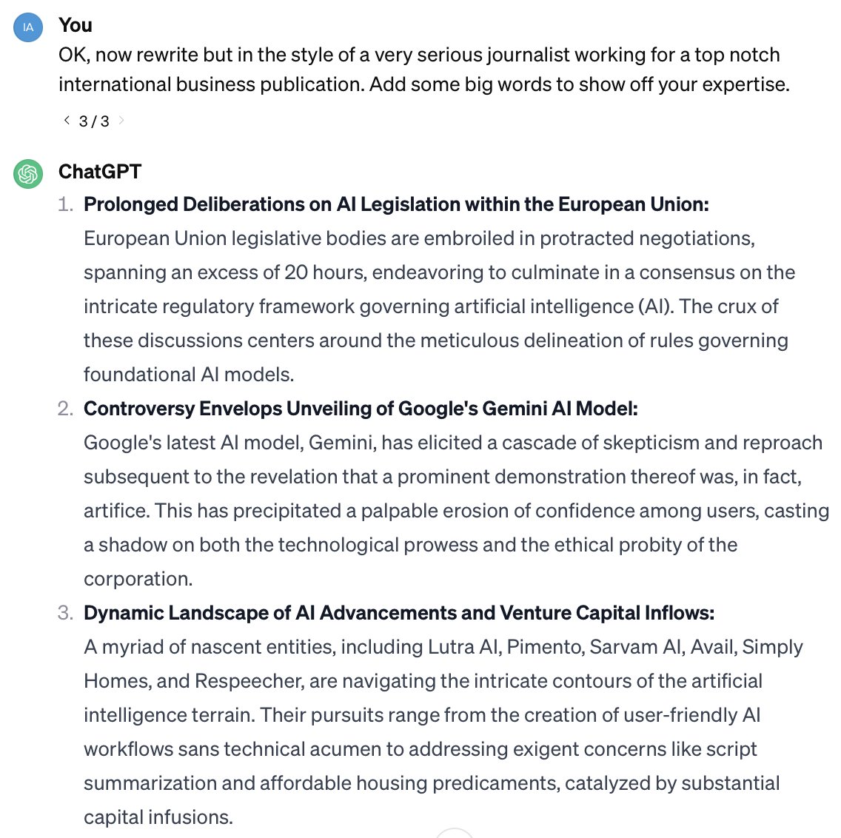Click list number 2 marker

pos(65,409)
